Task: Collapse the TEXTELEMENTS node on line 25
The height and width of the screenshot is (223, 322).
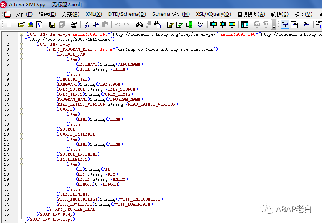Action: tap(22, 159)
